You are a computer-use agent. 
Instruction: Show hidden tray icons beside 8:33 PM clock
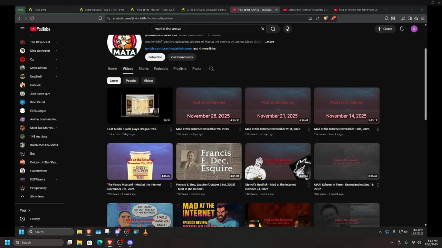tap(391, 242)
